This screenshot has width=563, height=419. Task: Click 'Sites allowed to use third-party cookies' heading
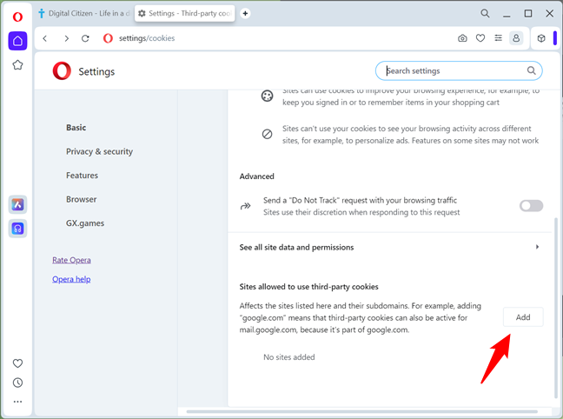tap(308, 287)
